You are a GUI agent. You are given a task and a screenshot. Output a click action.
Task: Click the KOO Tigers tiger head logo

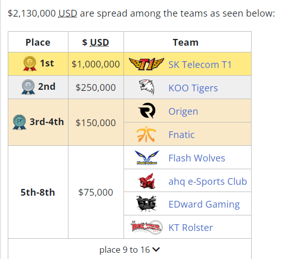(x=147, y=87)
